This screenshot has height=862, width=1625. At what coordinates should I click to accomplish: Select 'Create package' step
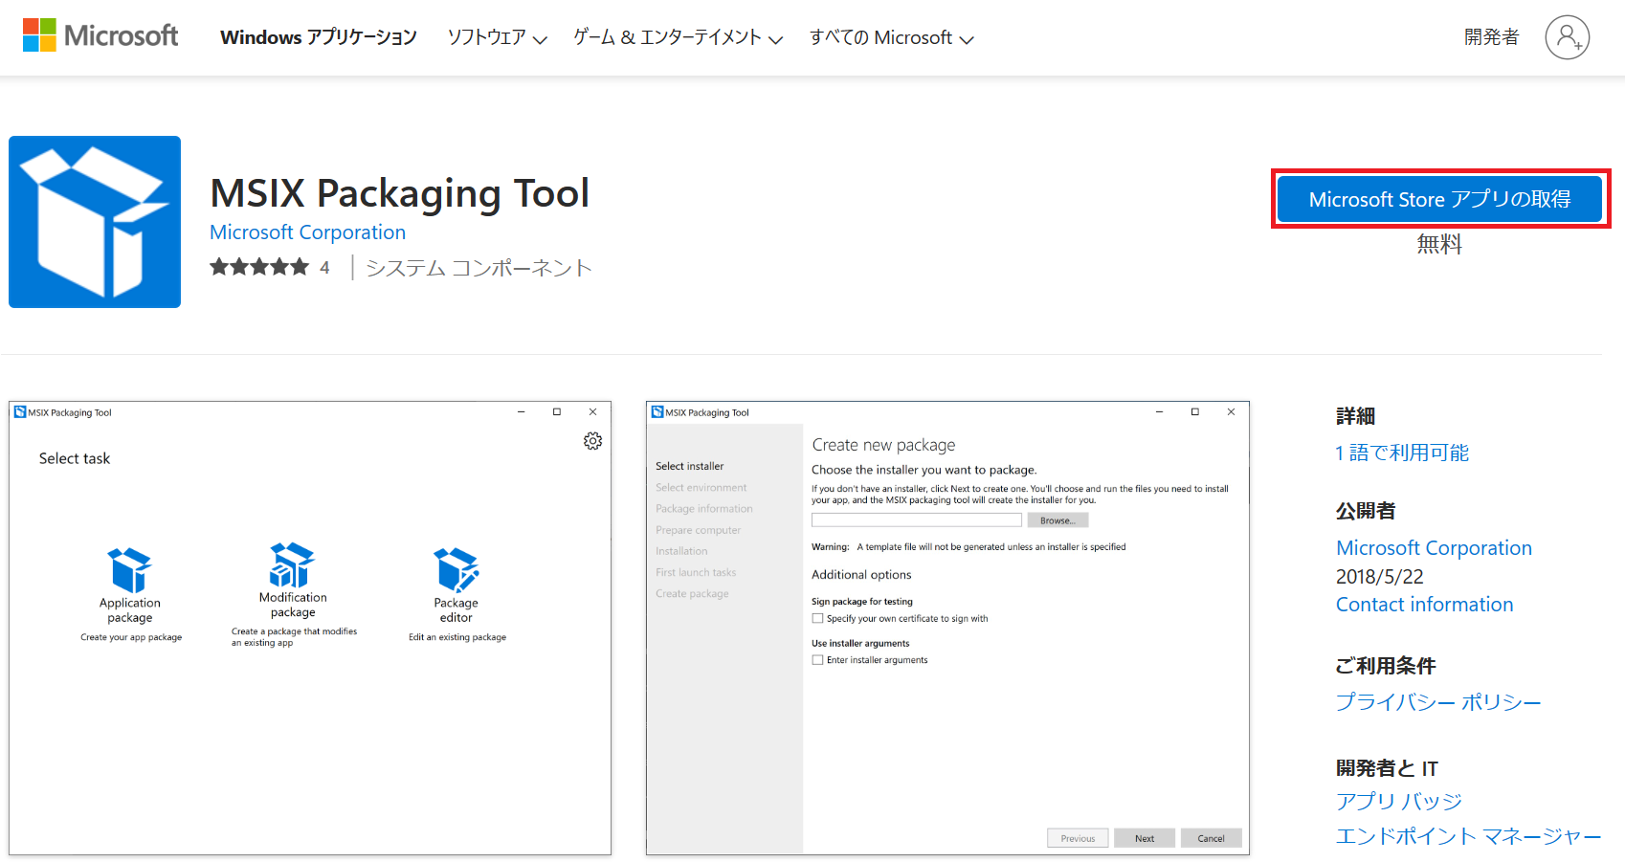[692, 594]
